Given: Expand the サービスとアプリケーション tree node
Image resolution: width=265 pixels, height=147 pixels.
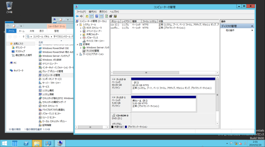Looking at the screenshot, I should point(78,54).
